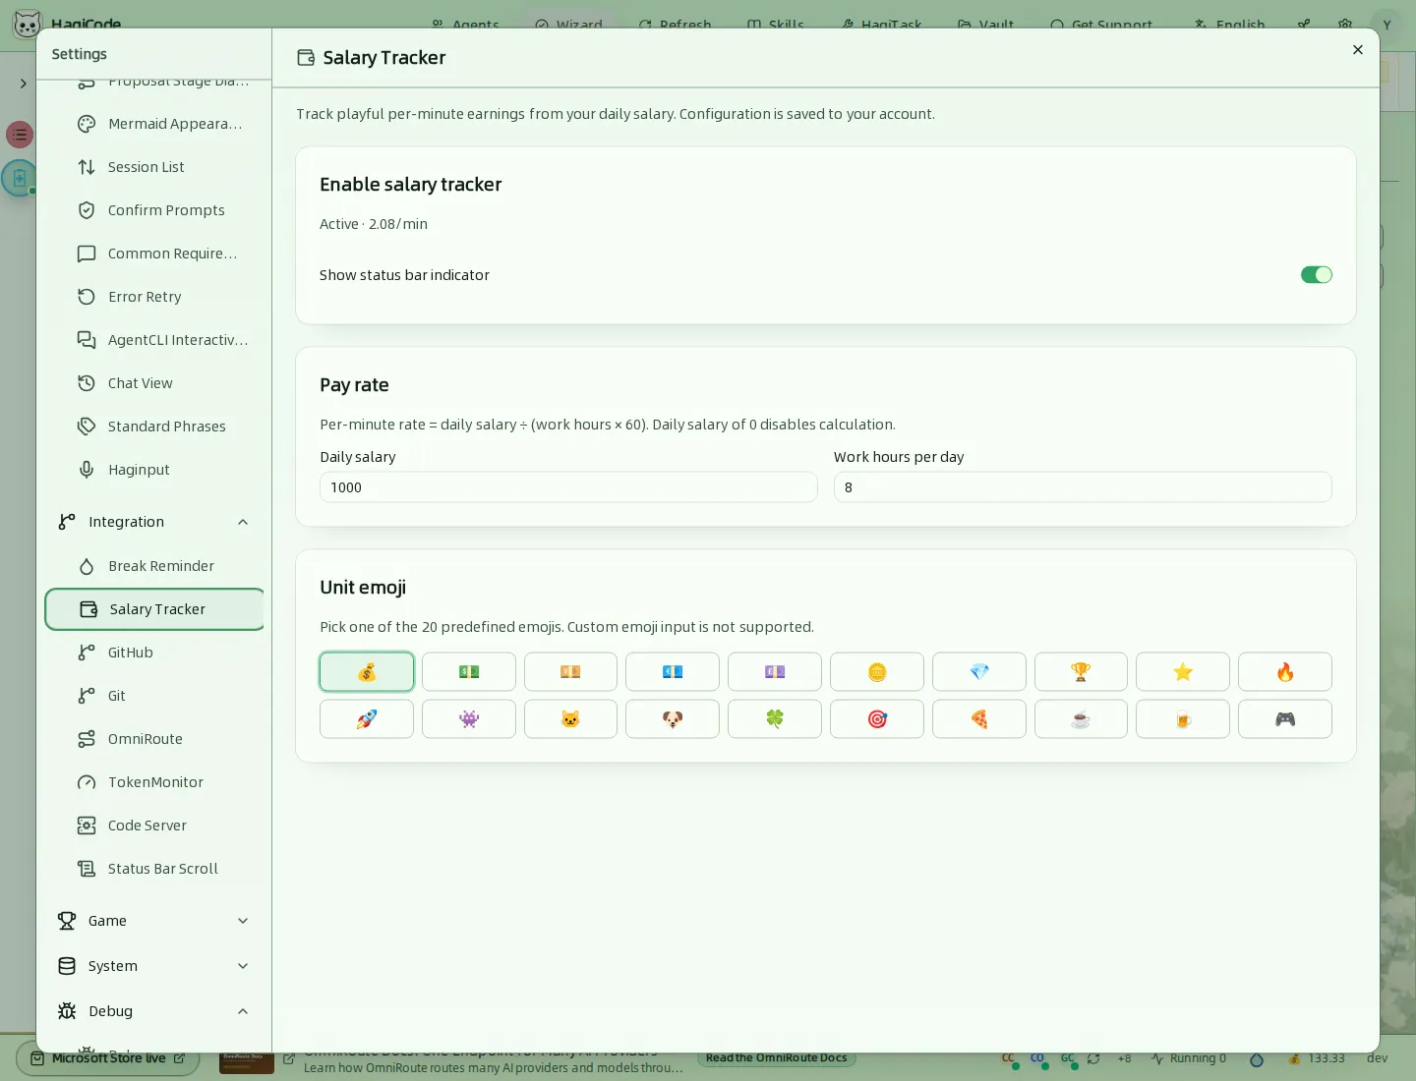Collapse the Integration section

point(154,522)
